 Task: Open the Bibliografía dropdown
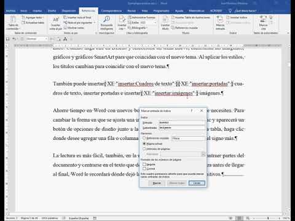click(137, 28)
